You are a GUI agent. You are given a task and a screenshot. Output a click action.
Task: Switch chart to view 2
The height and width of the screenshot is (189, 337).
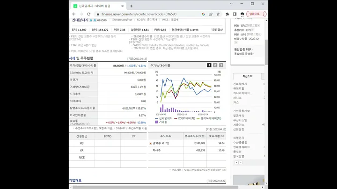[x=215, y=65]
